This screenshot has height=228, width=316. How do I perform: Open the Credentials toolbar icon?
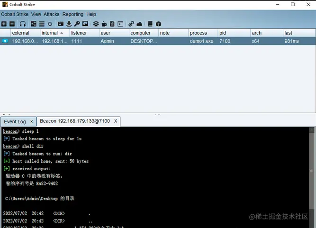pyautogui.click(x=61, y=24)
